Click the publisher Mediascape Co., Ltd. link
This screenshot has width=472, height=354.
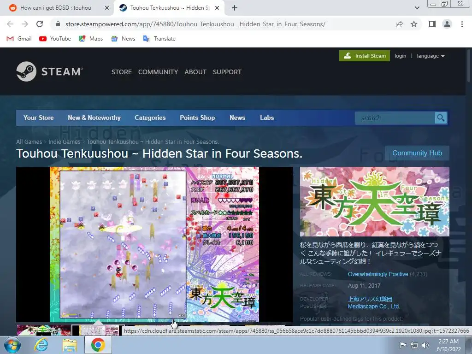pyautogui.click(x=374, y=307)
